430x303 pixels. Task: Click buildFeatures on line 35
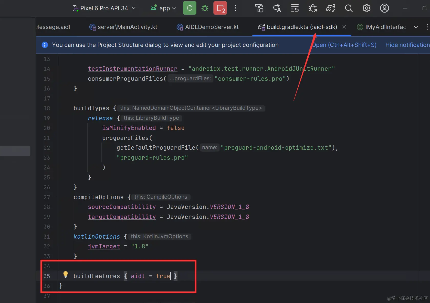tap(97, 276)
